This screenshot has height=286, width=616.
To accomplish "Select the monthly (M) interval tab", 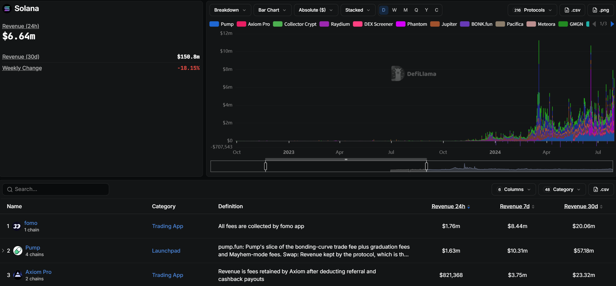I will coord(405,10).
